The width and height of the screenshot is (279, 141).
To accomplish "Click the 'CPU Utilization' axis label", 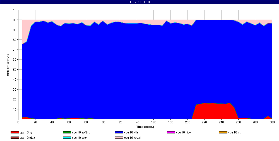I will [8, 65].
